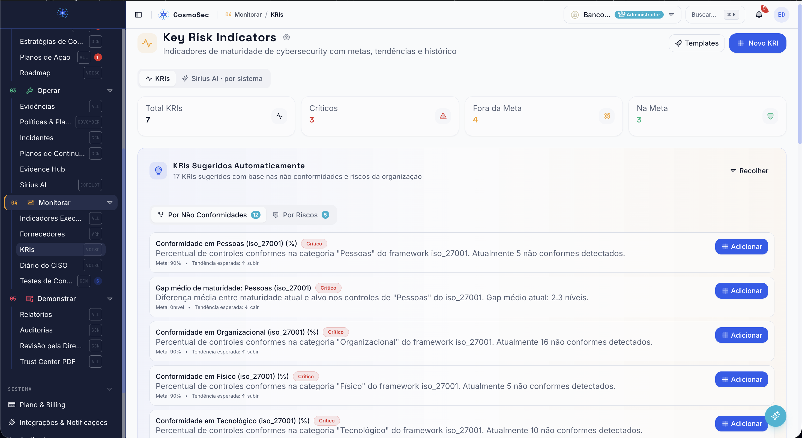This screenshot has width=802, height=438.
Task: Switch to the Por Riscos tab
Action: click(300, 215)
